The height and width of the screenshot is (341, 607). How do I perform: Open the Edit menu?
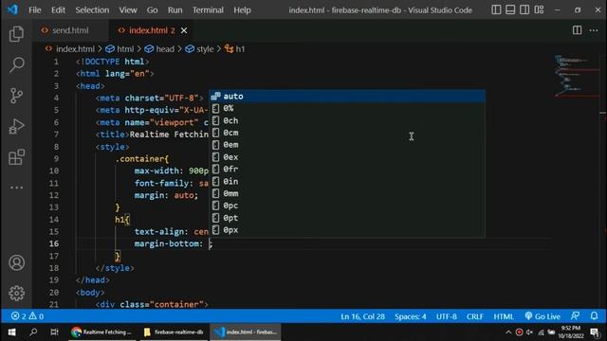pyautogui.click(x=58, y=9)
